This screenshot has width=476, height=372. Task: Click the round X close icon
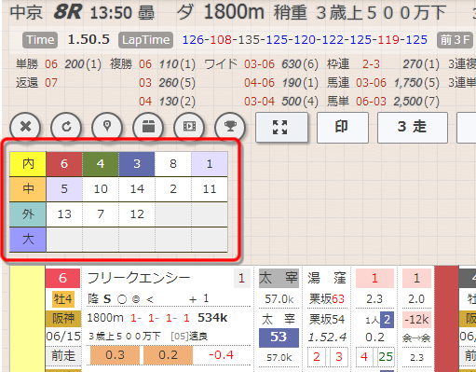(x=25, y=127)
